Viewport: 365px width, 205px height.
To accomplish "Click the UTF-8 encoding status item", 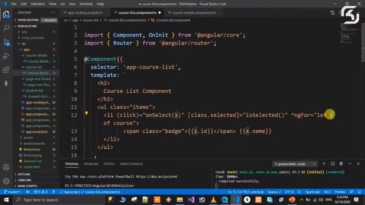I will [289, 192].
